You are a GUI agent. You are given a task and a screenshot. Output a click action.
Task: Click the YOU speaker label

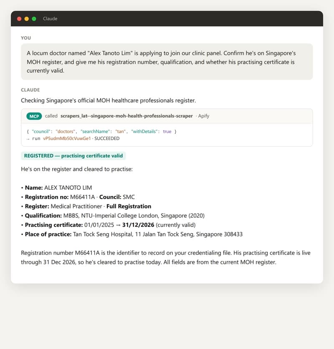(26, 38)
